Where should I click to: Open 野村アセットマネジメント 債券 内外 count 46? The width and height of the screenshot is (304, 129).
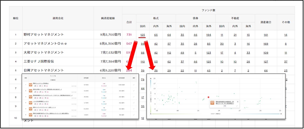(195, 35)
